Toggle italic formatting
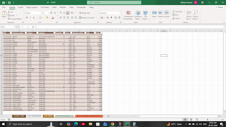Image resolution: width=226 pixels, height=127 pixels. pyautogui.click(x=30, y=18)
